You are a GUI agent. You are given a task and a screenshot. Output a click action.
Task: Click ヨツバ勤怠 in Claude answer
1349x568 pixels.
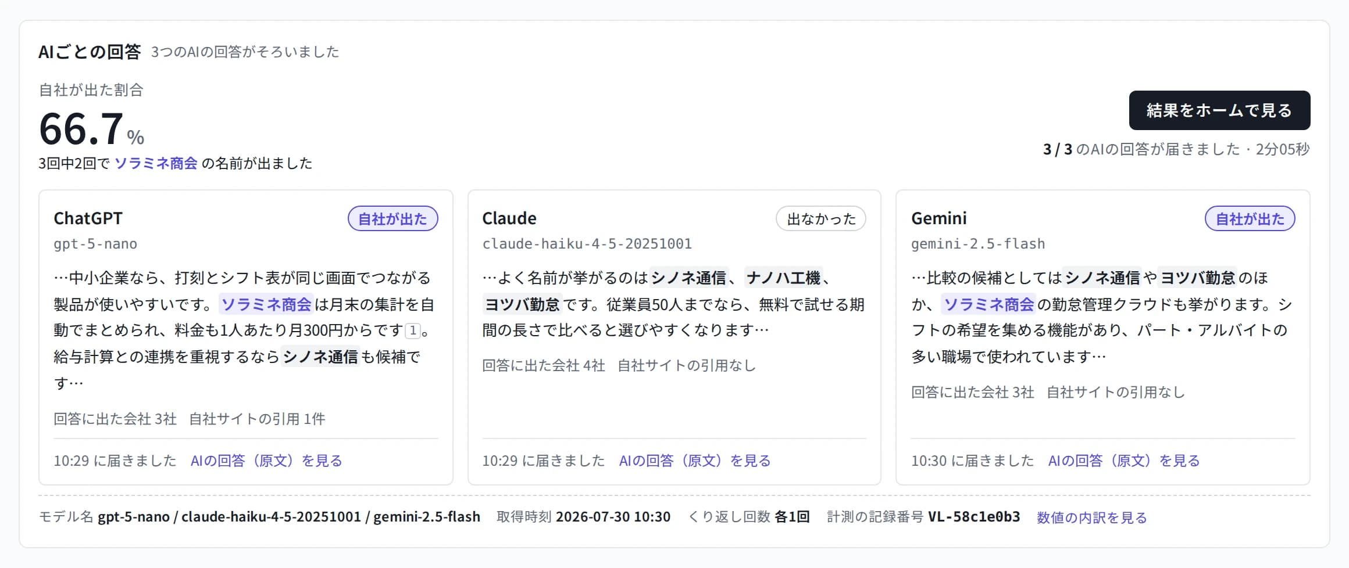pyautogui.click(x=522, y=304)
